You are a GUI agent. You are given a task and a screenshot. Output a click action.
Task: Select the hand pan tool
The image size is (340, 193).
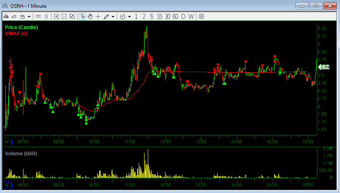(x=90, y=16)
